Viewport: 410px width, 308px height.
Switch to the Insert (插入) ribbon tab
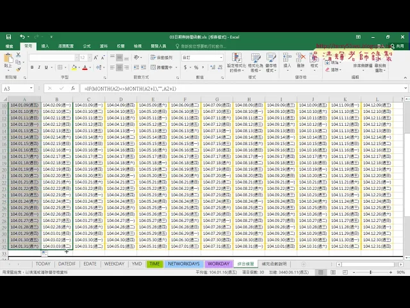click(45, 46)
